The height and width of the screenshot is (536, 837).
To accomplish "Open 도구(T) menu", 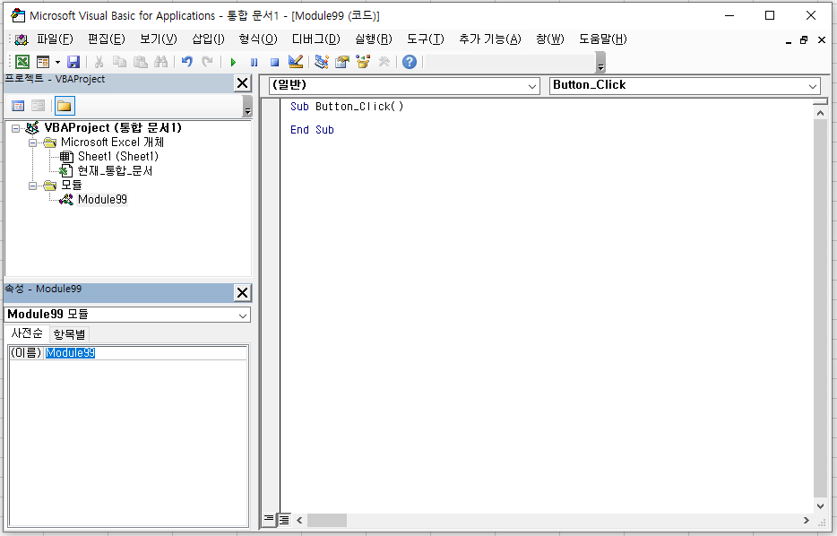I will click(x=425, y=39).
